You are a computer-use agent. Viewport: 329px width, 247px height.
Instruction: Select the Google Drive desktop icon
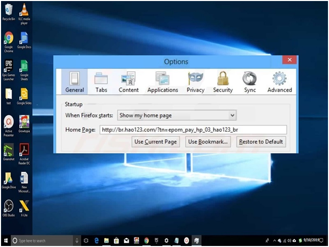(x=9, y=180)
